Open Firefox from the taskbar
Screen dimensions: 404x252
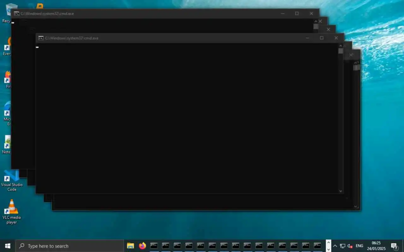click(142, 246)
